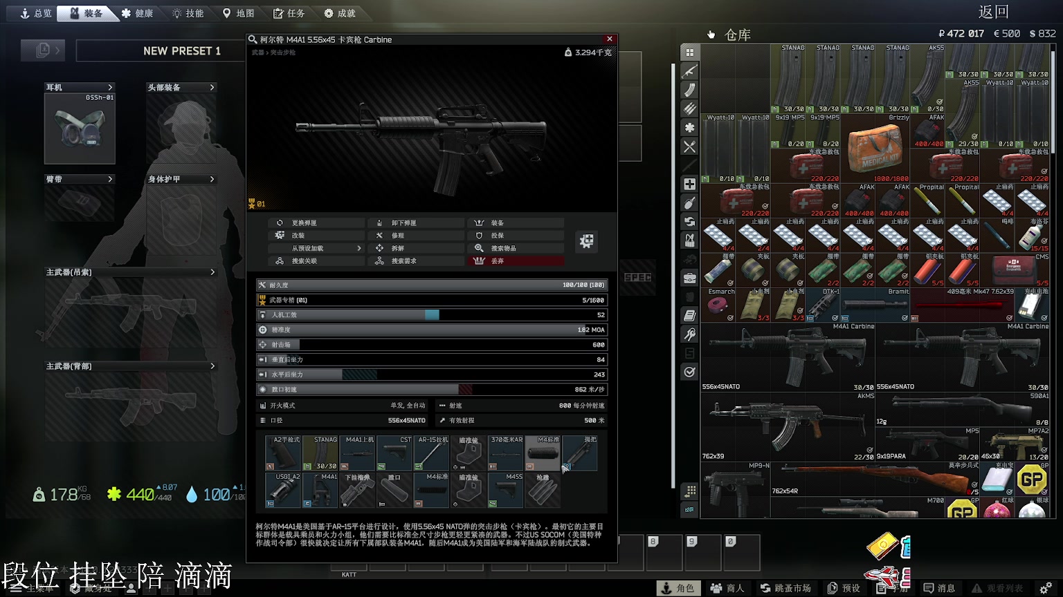
Task: Switch to the 装备 gear tab
Action: [x=86, y=13]
